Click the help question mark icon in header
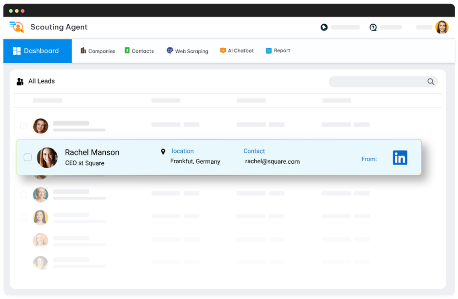The width and height of the screenshot is (458, 299). click(373, 27)
